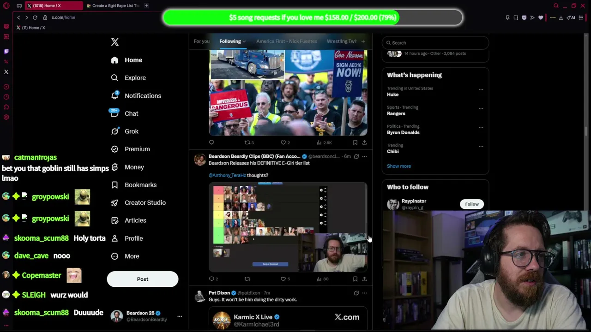Open more options for the Chibi trend
This screenshot has height=332, width=591.
[481, 146]
